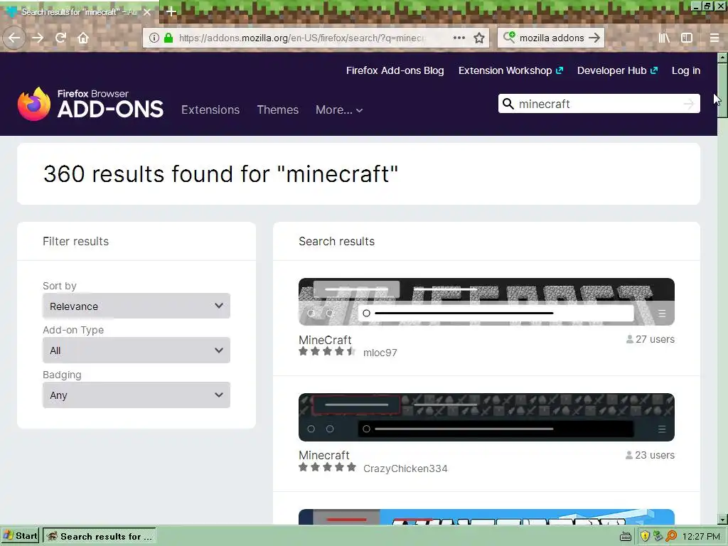Click the "Filter results" heading
The image size is (728, 546).
[x=75, y=242]
